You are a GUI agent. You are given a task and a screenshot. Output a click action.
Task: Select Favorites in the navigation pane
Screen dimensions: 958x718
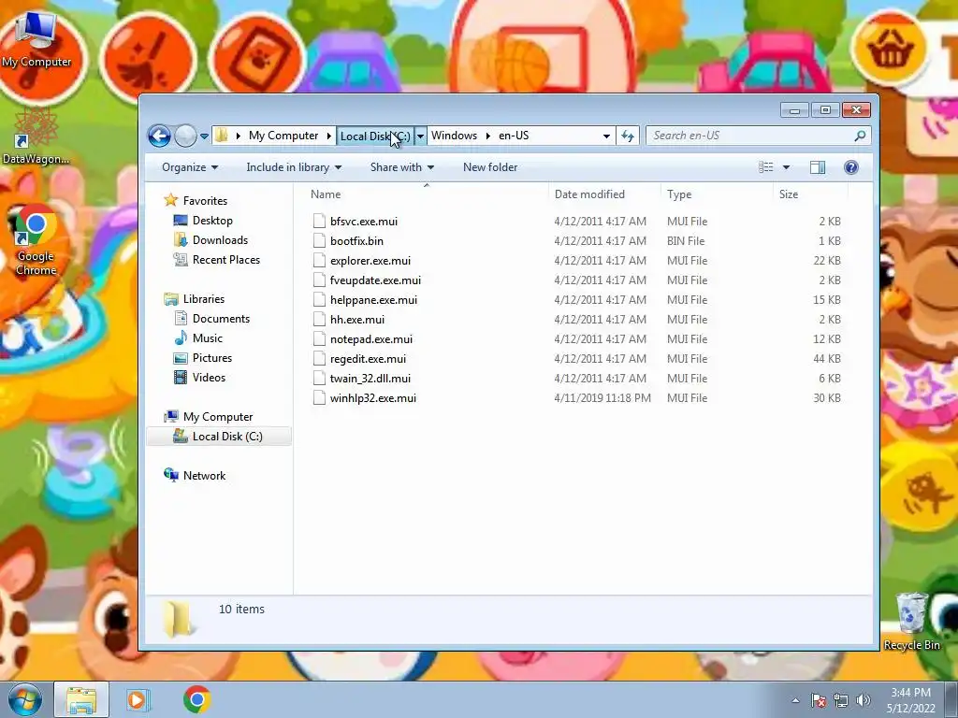pyautogui.click(x=205, y=201)
